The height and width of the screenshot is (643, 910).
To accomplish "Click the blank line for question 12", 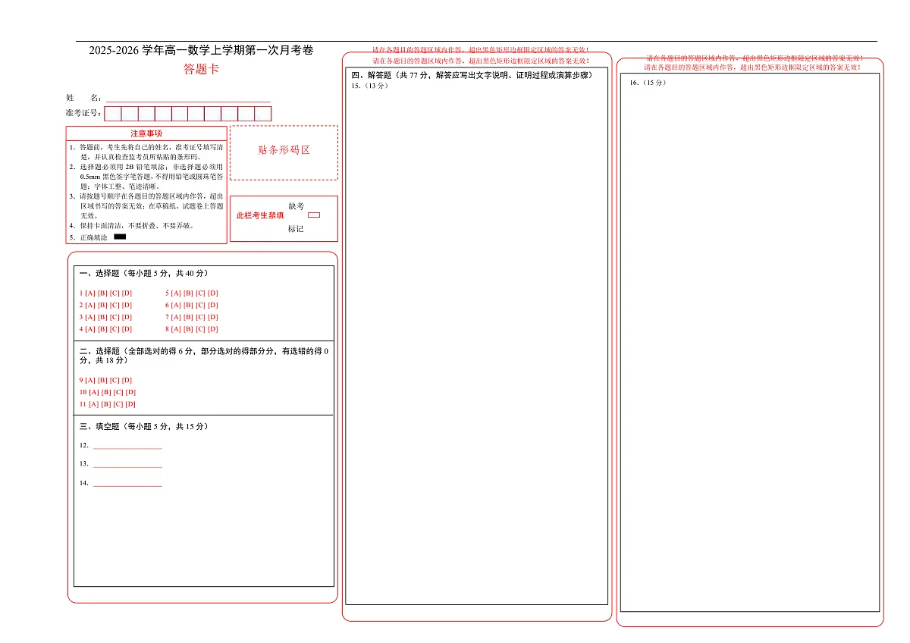I will pyautogui.click(x=127, y=447).
